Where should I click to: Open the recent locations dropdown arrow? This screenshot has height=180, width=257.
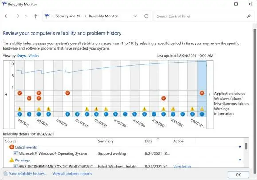pos(27,16)
